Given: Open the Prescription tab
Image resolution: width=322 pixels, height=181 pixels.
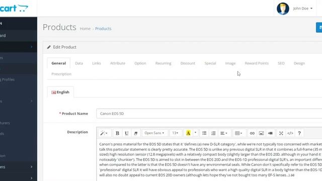Looking at the screenshot, I should (61, 74).
